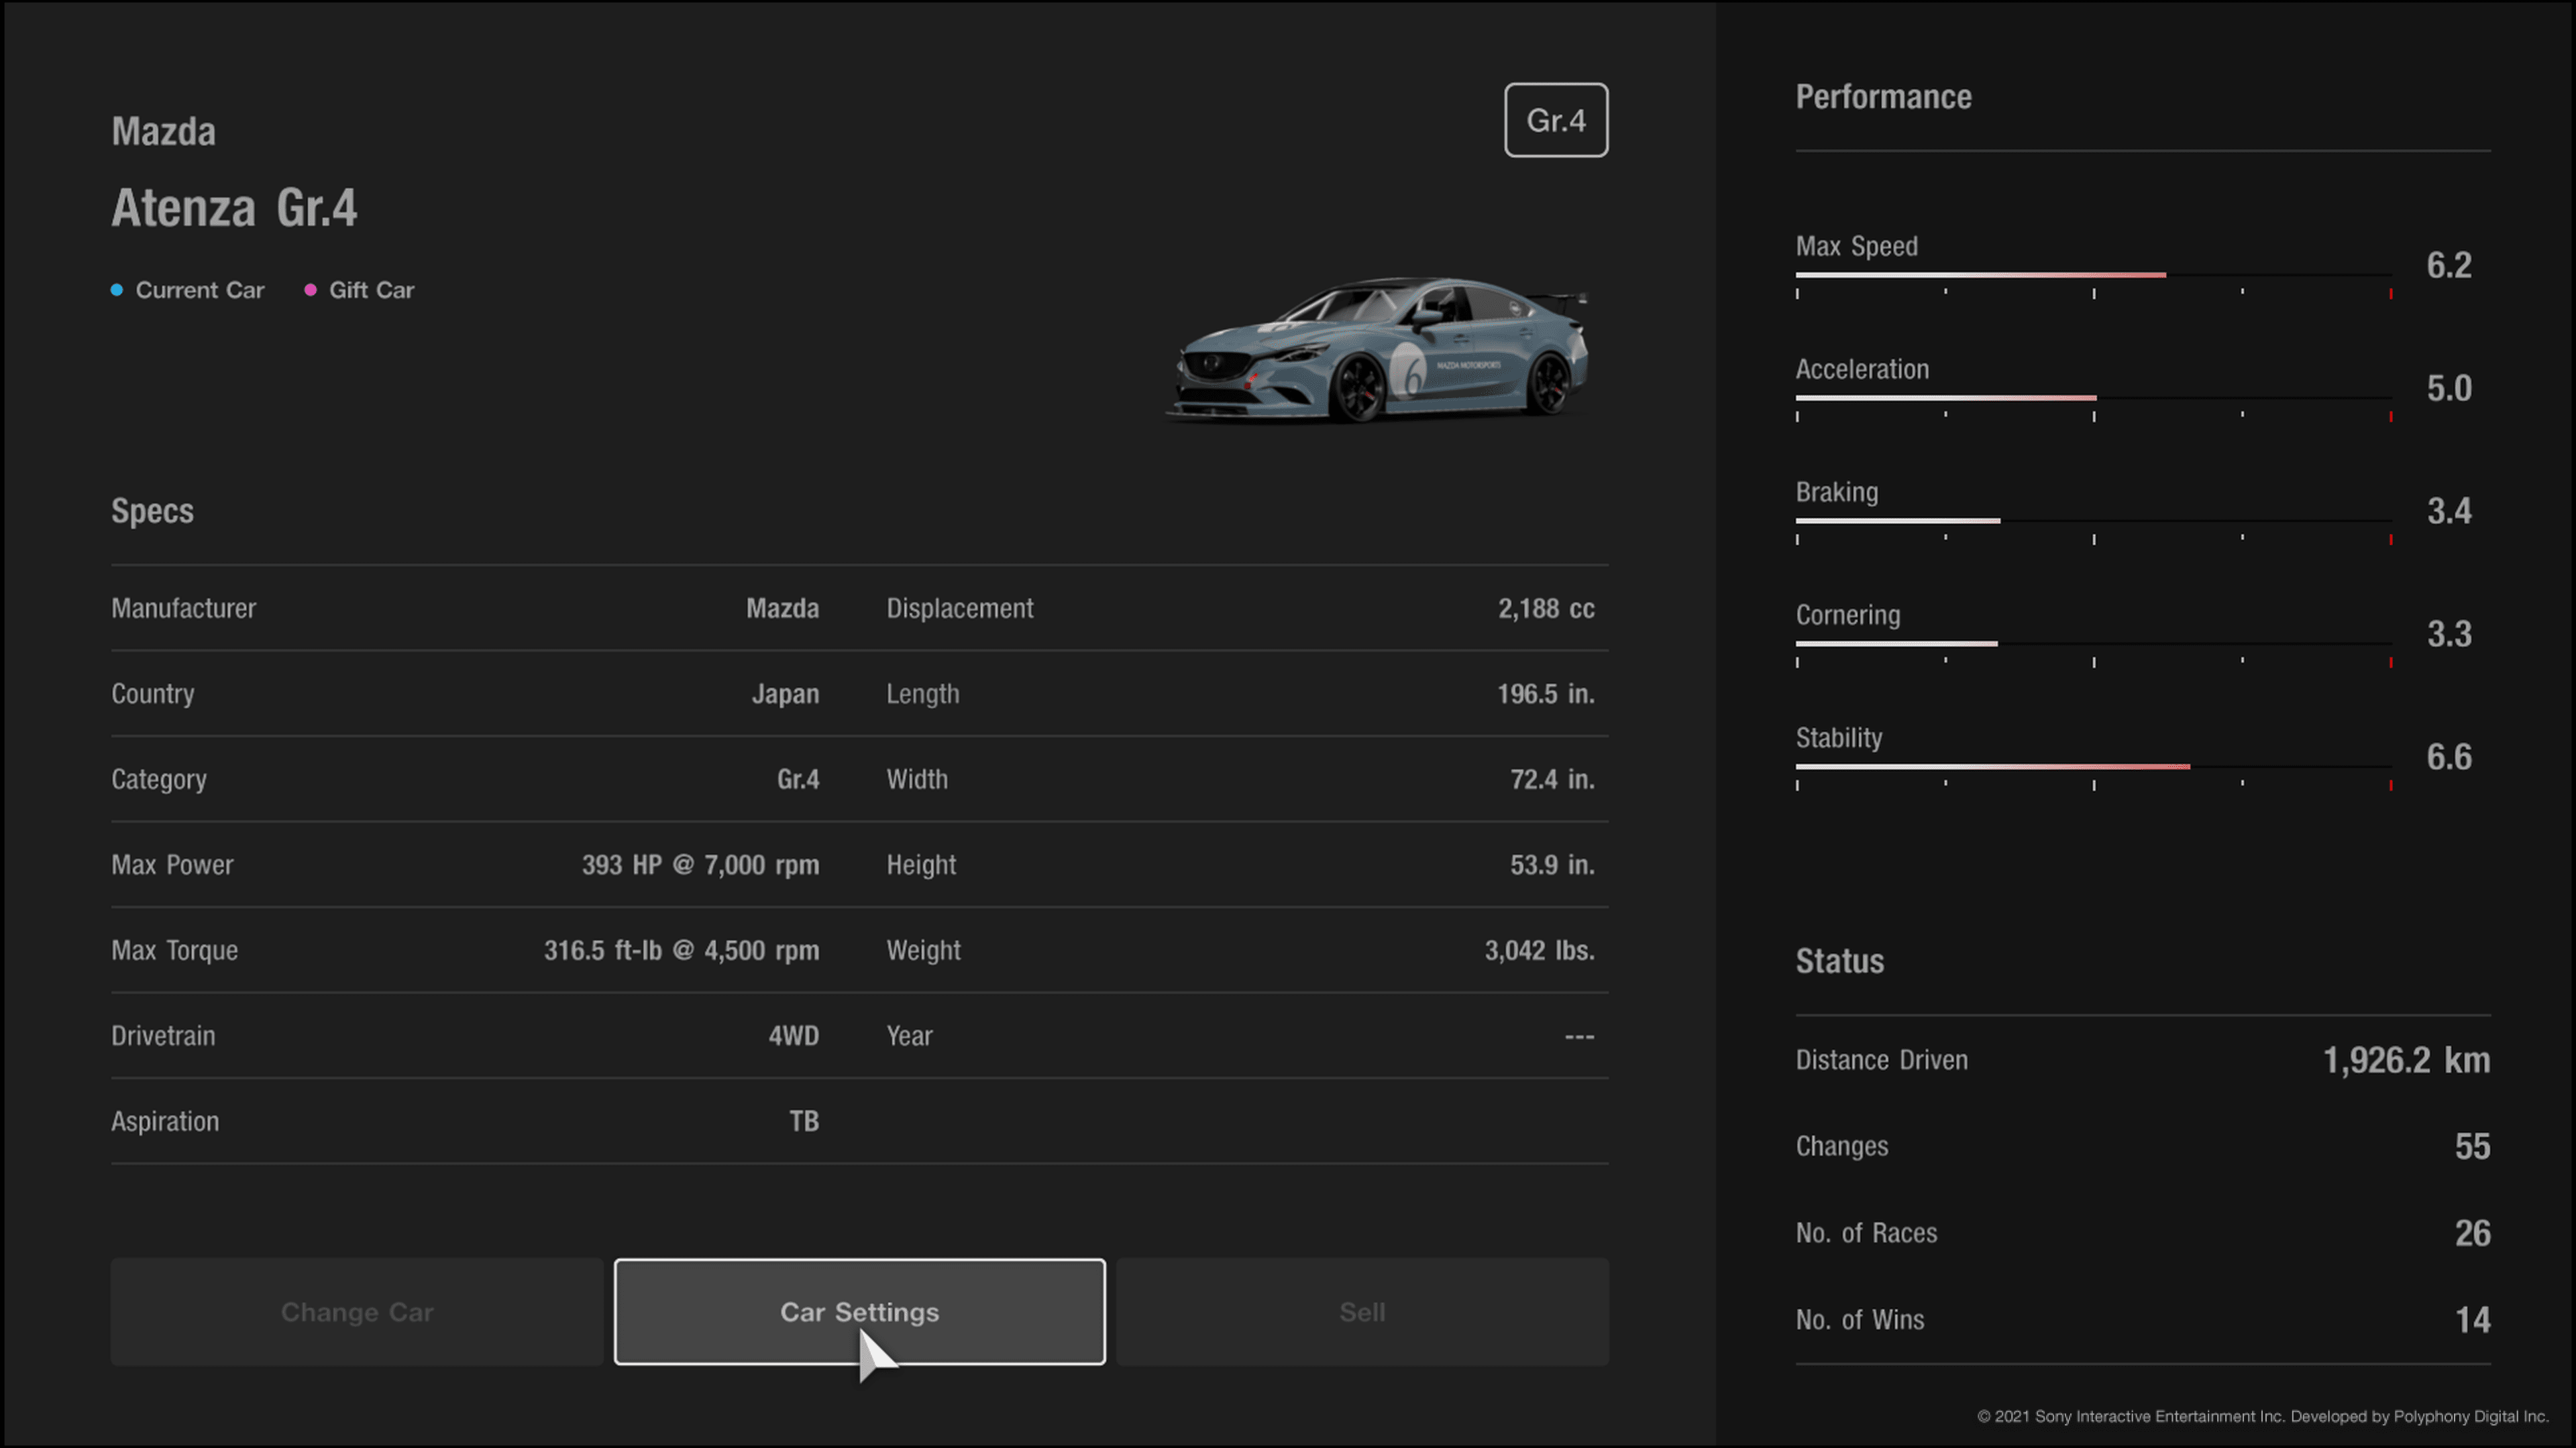Click the Drivetrain value 4WD
Screen dimensions: 2576x1448
tap(793, 1036)
